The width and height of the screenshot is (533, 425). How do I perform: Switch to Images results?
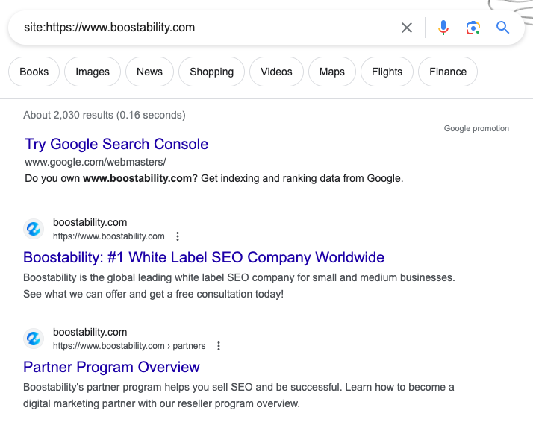93,72
